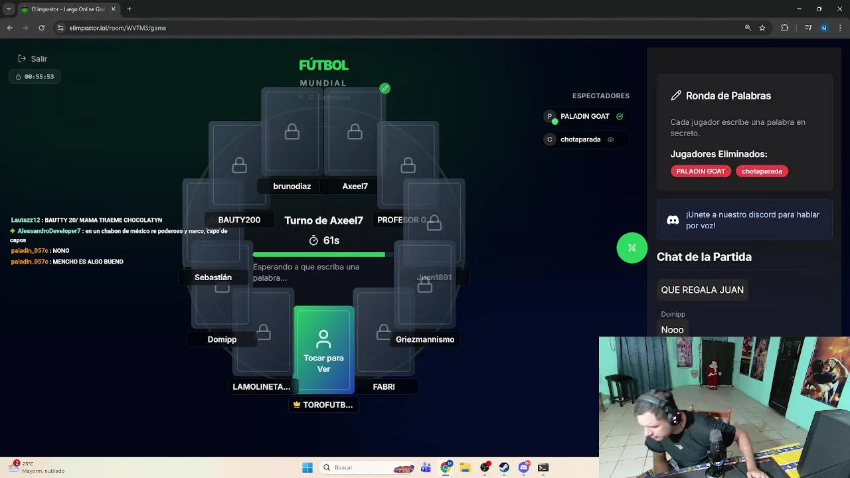Open the Discord invite banner link
850x478 pixels.
pyautogui.click(x=744, y=220)
